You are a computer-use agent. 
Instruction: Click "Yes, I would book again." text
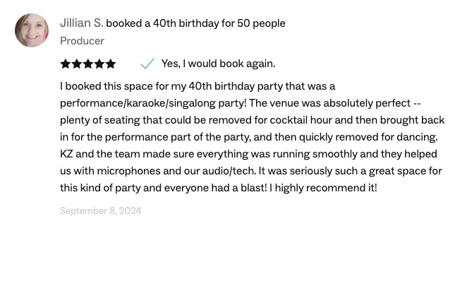[218, 64]
